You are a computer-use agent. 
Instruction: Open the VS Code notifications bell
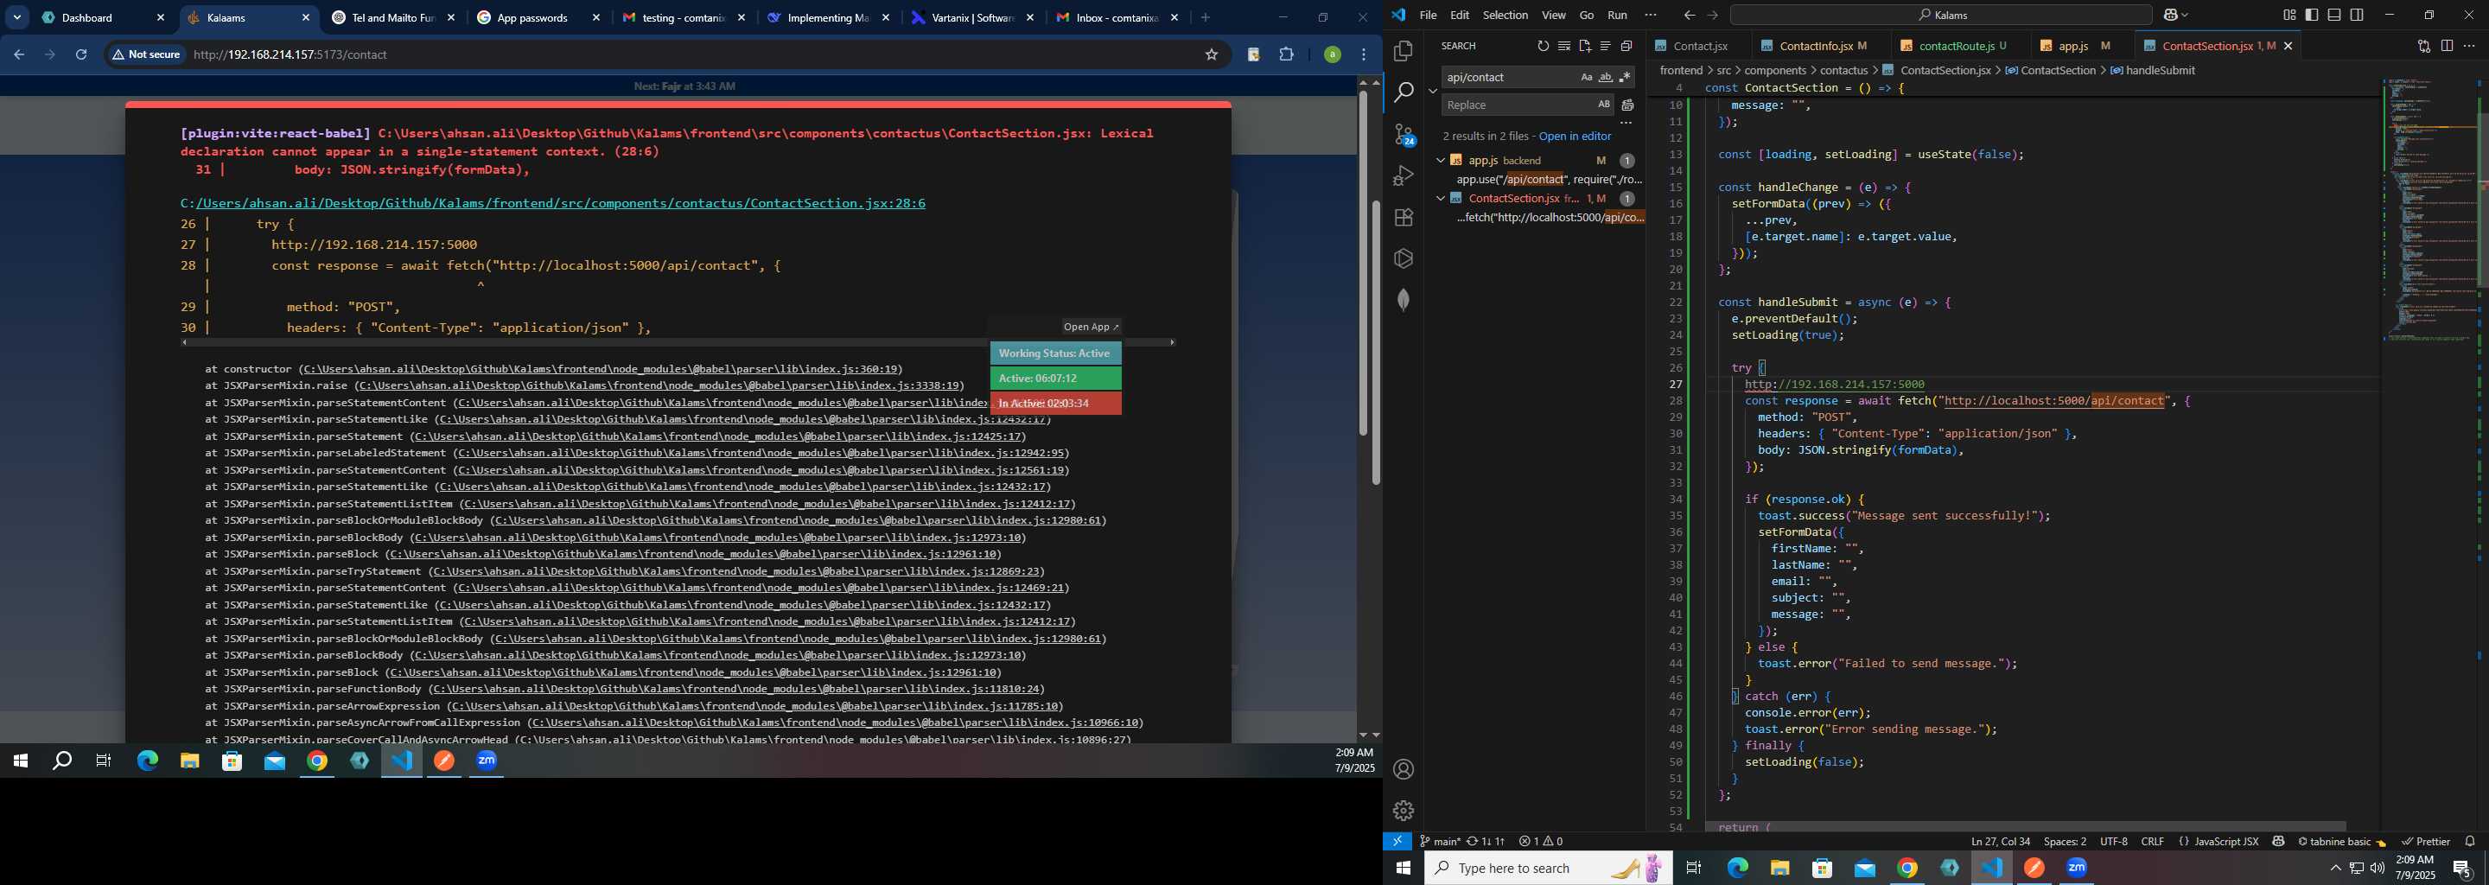tap(2470, 842)
